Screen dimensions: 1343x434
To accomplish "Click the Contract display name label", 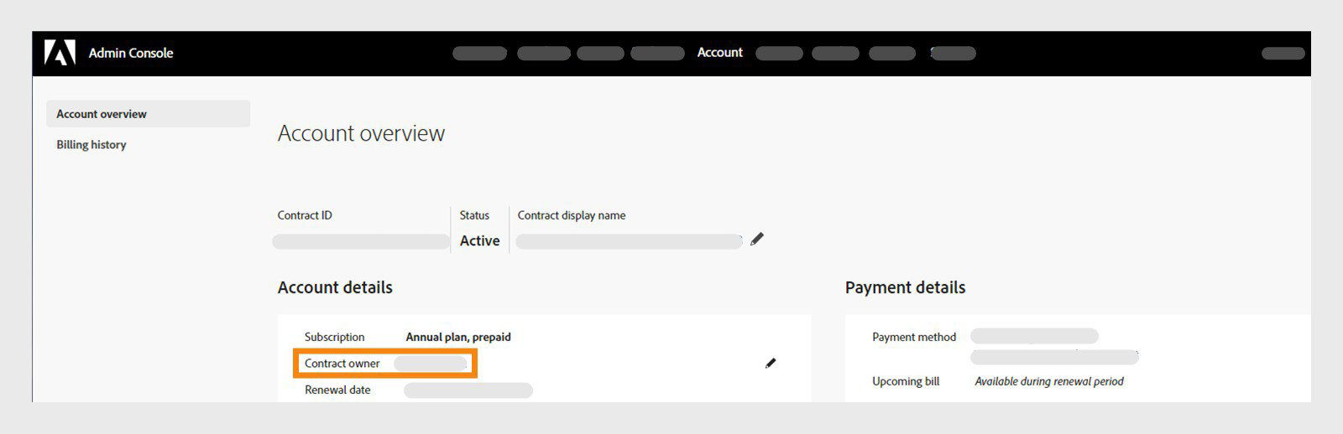I will tap(572, 215).
